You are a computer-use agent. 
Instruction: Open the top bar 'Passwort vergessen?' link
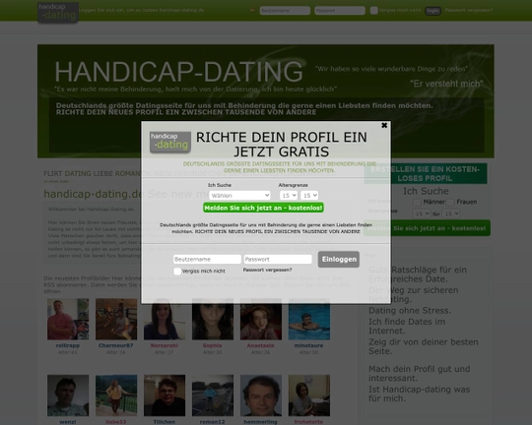pyautogui.click(x=469, y=10)
